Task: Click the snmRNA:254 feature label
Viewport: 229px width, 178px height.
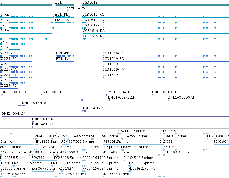Action: coord(77,8)
